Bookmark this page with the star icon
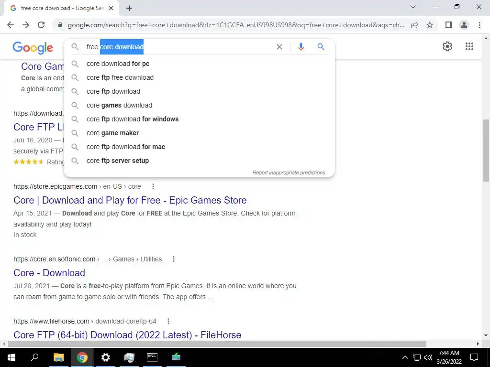Viewport: 490px width, 367px height. [x=430, y=25]
